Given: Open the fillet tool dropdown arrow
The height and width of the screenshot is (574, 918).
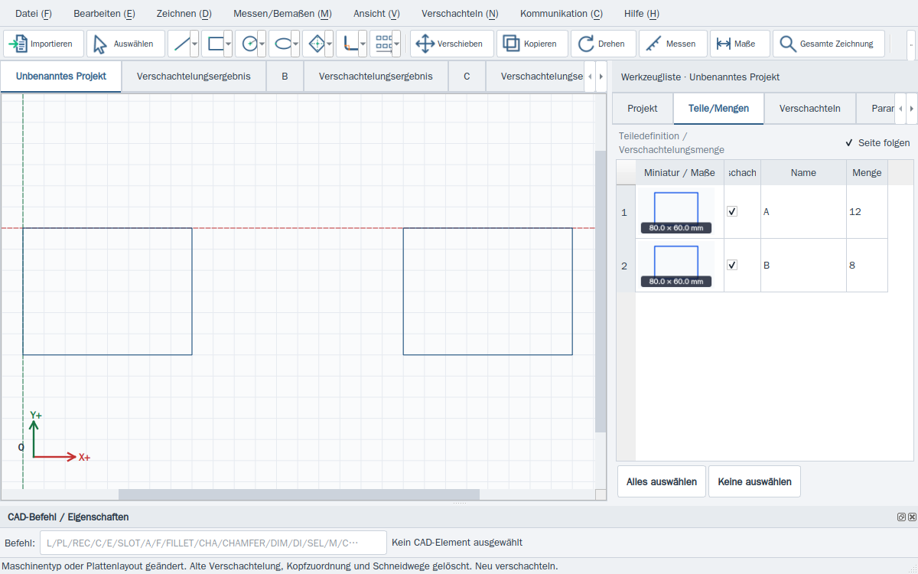Looking at the screenshot, I should click(363, 44).
